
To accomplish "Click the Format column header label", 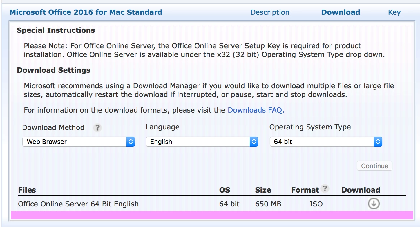I will coord(305,190).
